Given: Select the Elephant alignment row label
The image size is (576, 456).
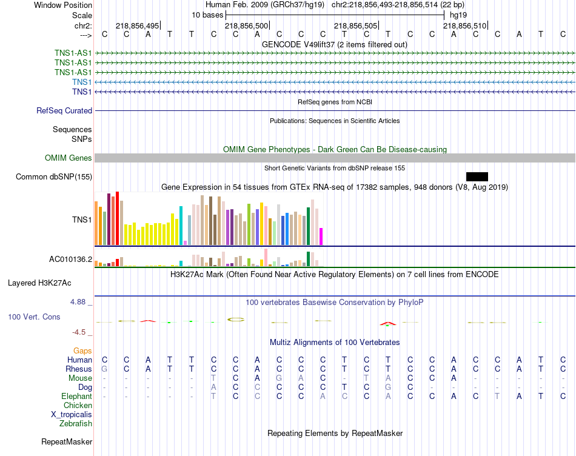Looking at the screenshot, I should tap(76, 397).
